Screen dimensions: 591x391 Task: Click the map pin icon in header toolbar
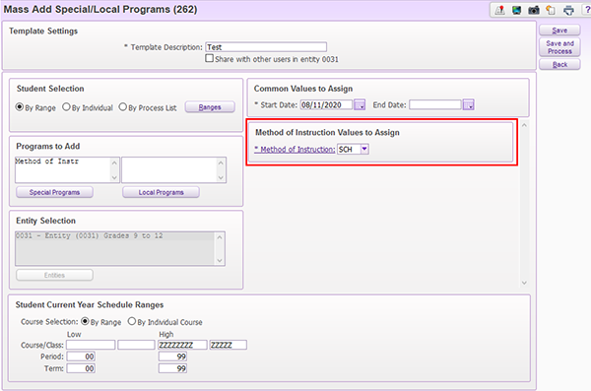[x=499, y=10]
